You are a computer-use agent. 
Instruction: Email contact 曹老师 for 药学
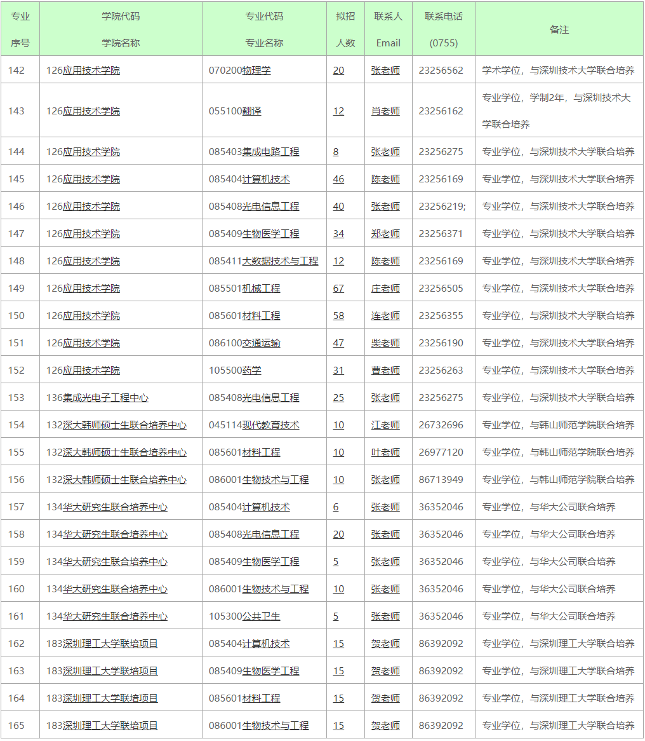coord(385,370)
